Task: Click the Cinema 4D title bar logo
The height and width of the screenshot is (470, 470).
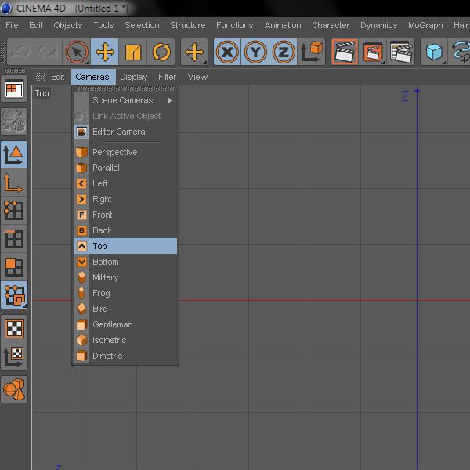Action: [x=5, y=8]
